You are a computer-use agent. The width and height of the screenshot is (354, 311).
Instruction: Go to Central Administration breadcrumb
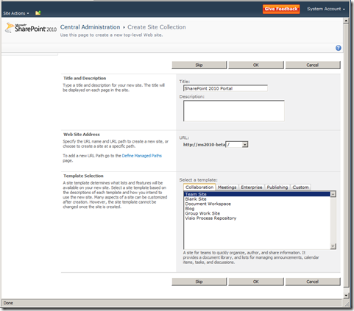point(90,27)
